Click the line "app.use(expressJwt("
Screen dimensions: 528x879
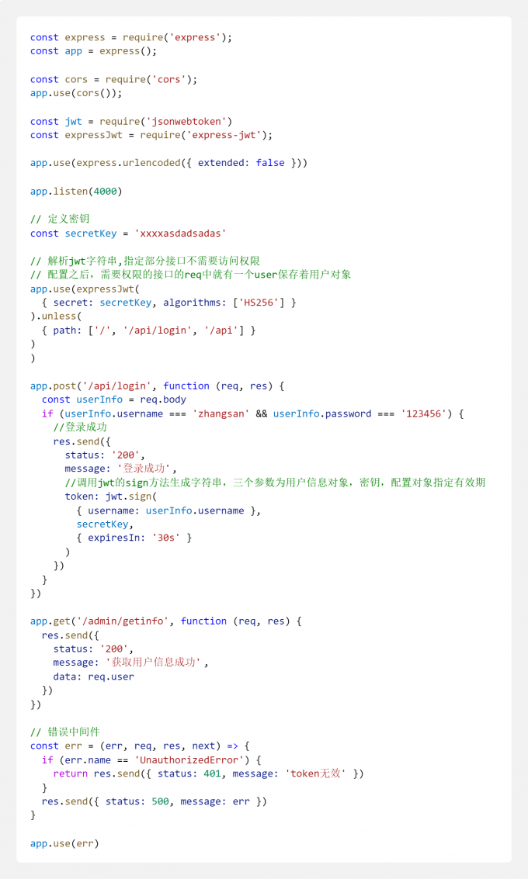tap(85, 289)
